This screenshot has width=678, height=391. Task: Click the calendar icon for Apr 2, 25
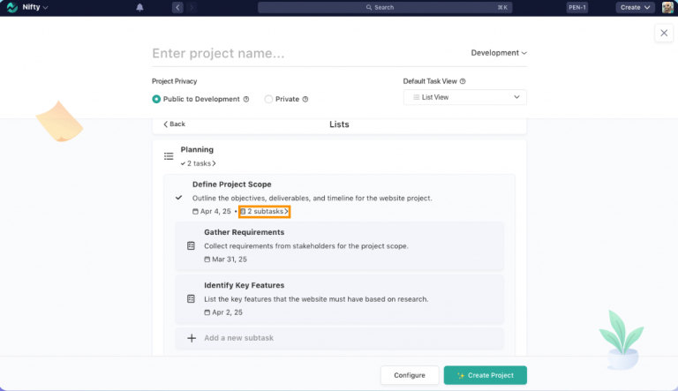point(207,312)
